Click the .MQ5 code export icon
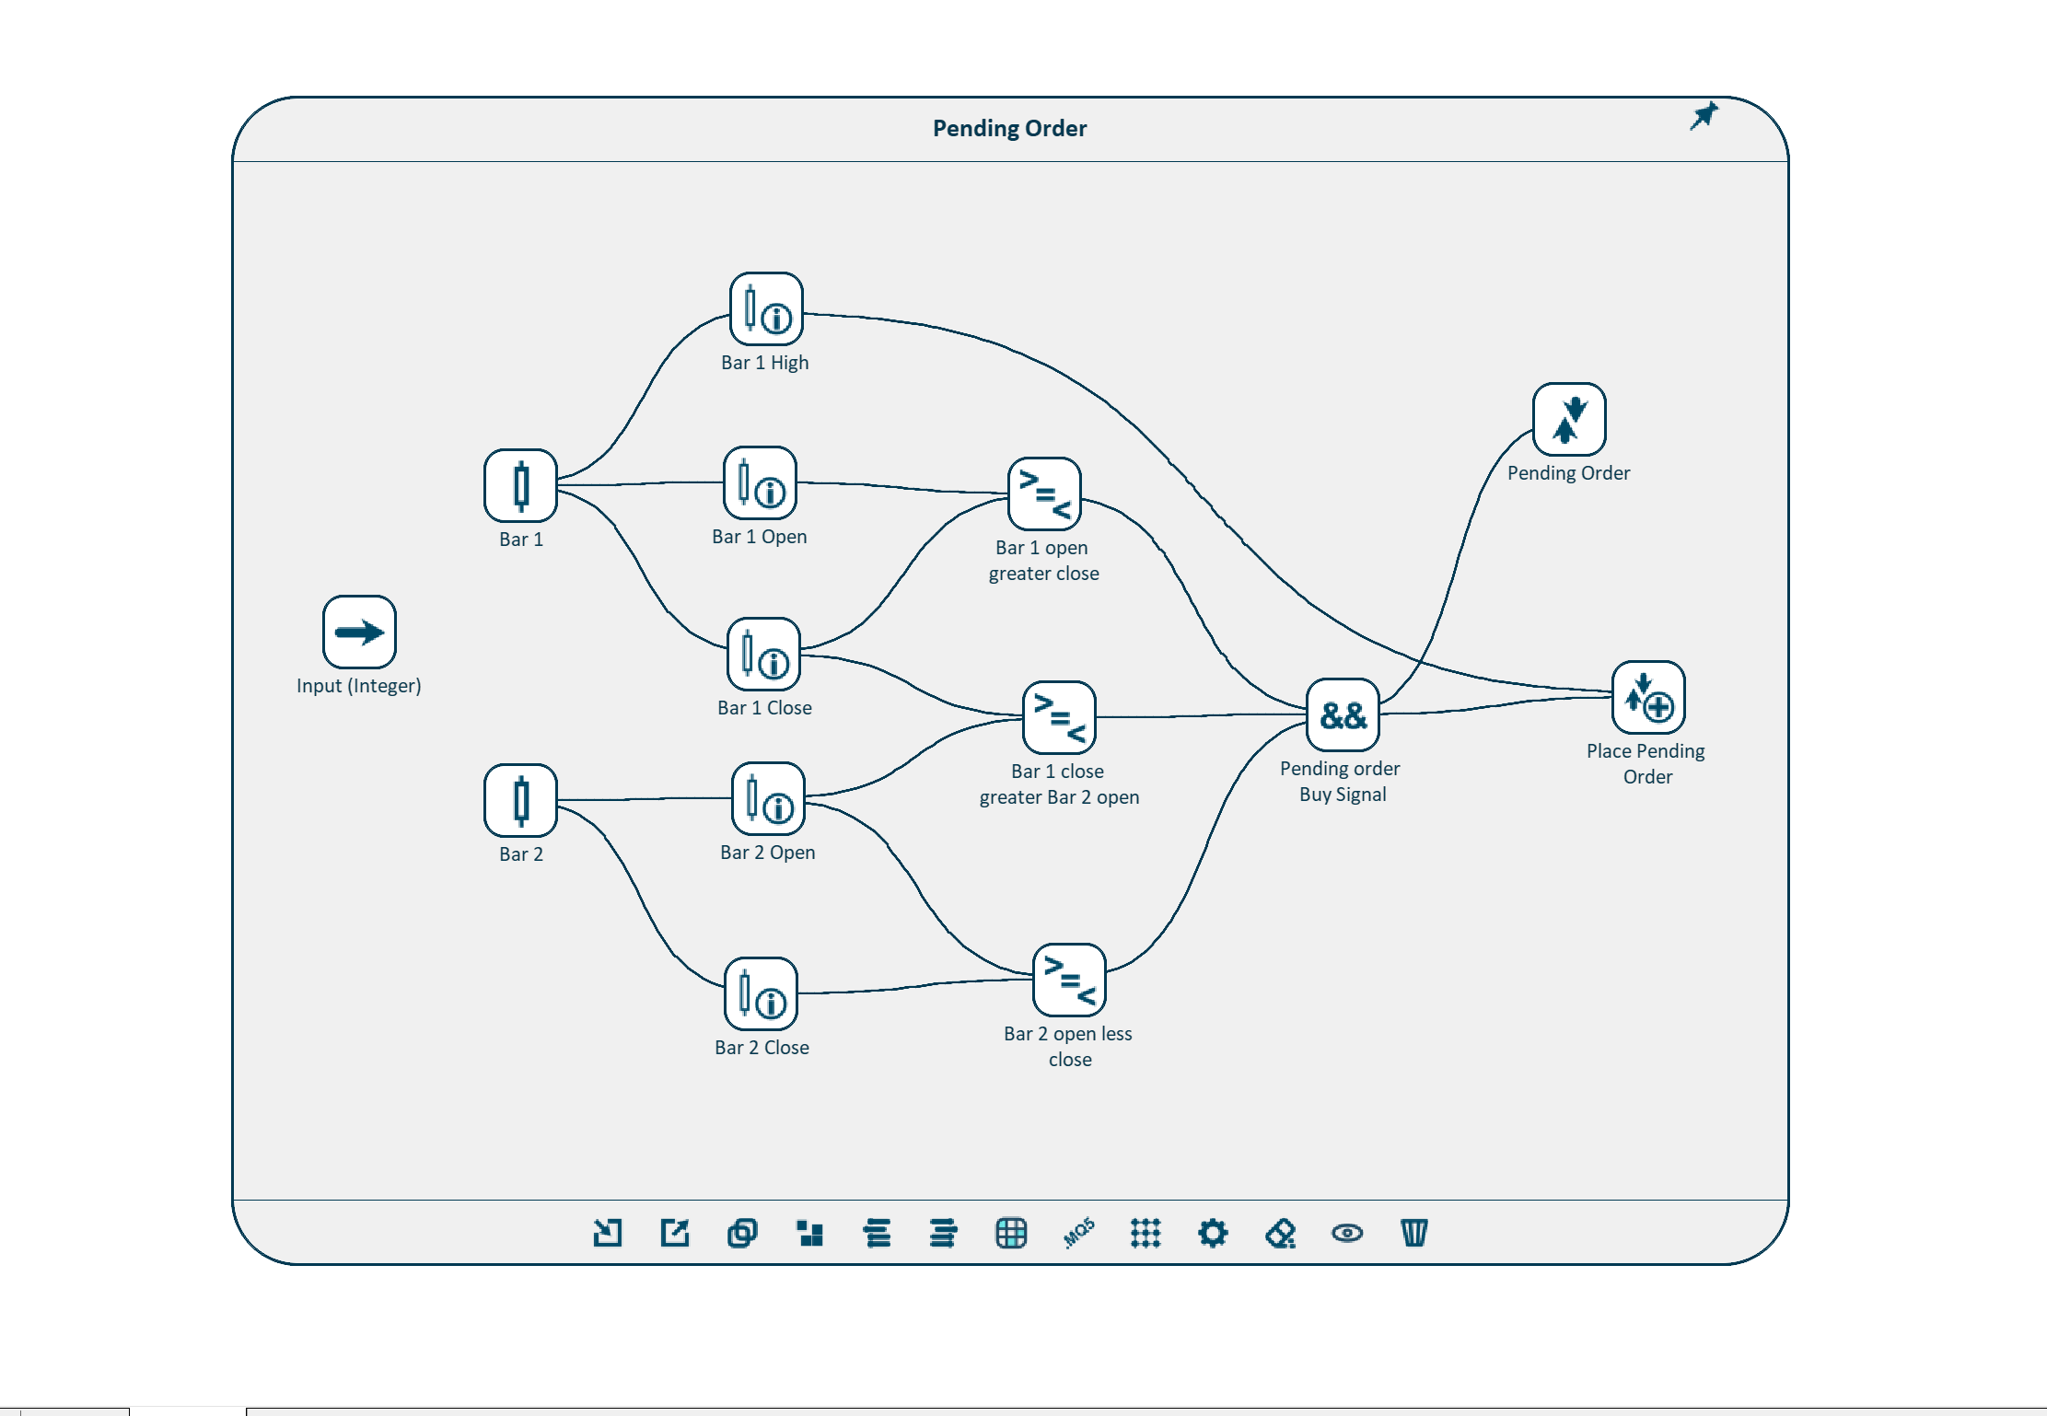 [1078, 1232]
